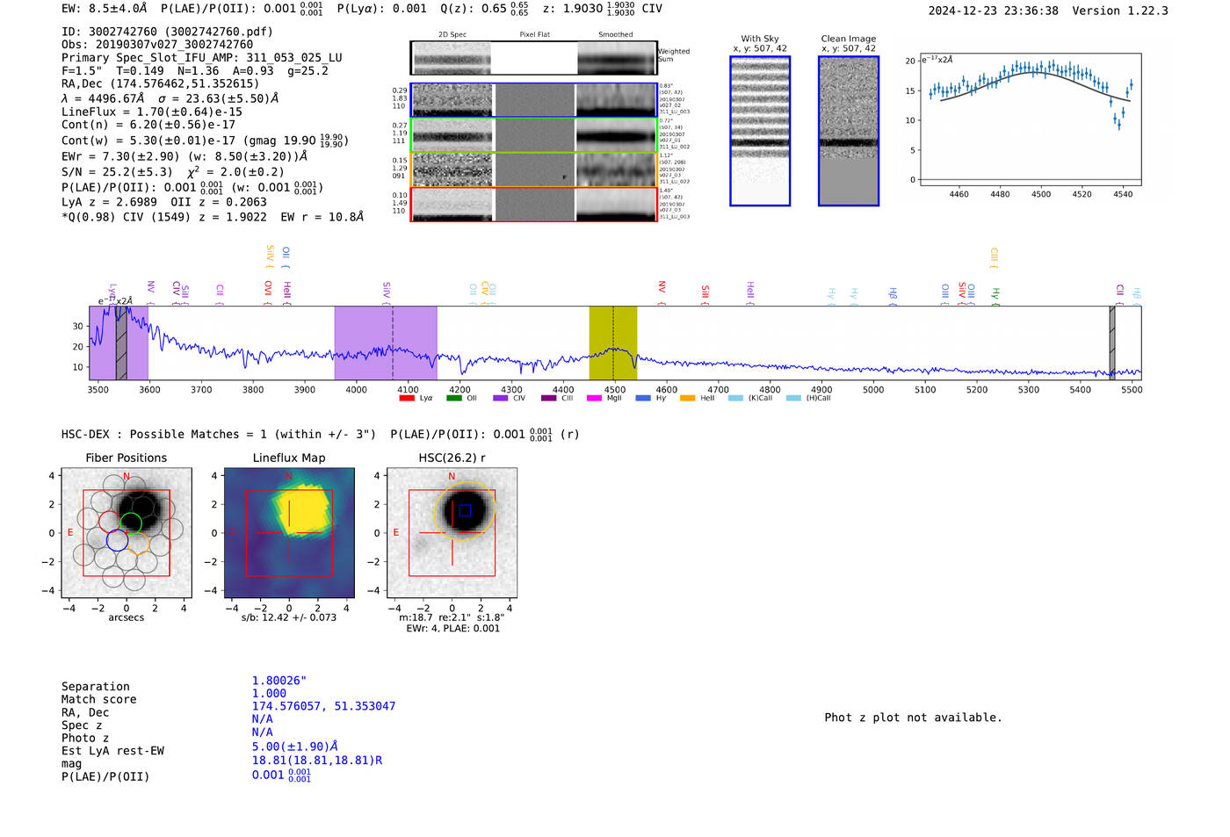Click the Match score value 1.000
1230x837 pixels.
[269, 694]
